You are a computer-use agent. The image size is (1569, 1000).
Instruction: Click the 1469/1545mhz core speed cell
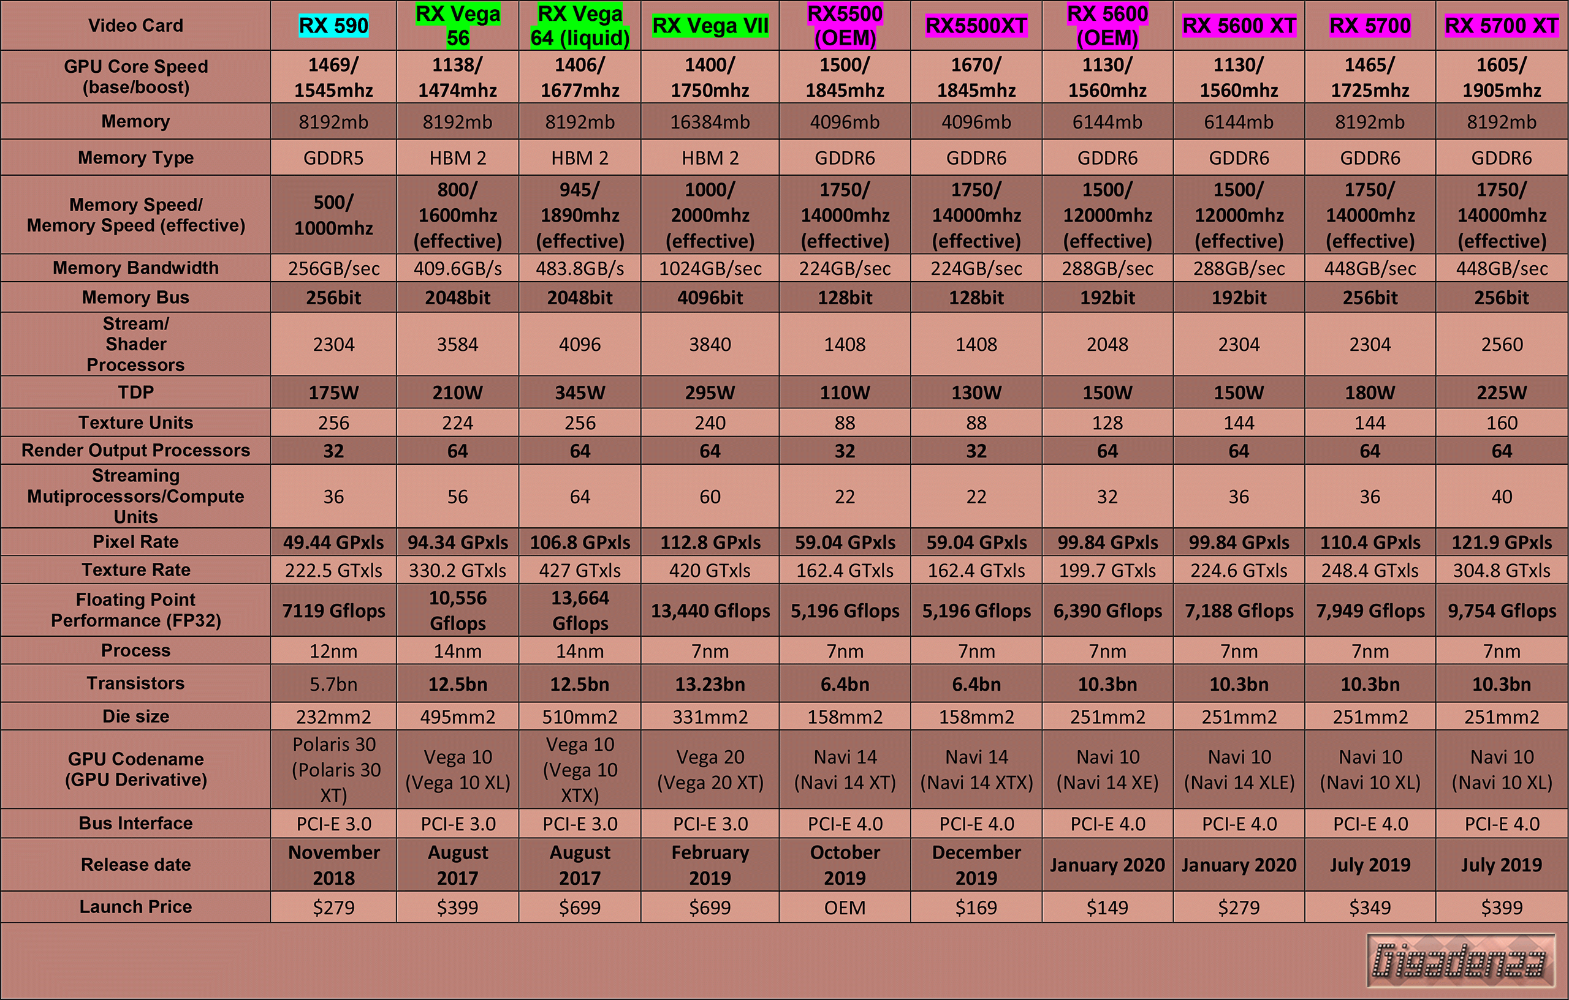[x=333, y=77]
